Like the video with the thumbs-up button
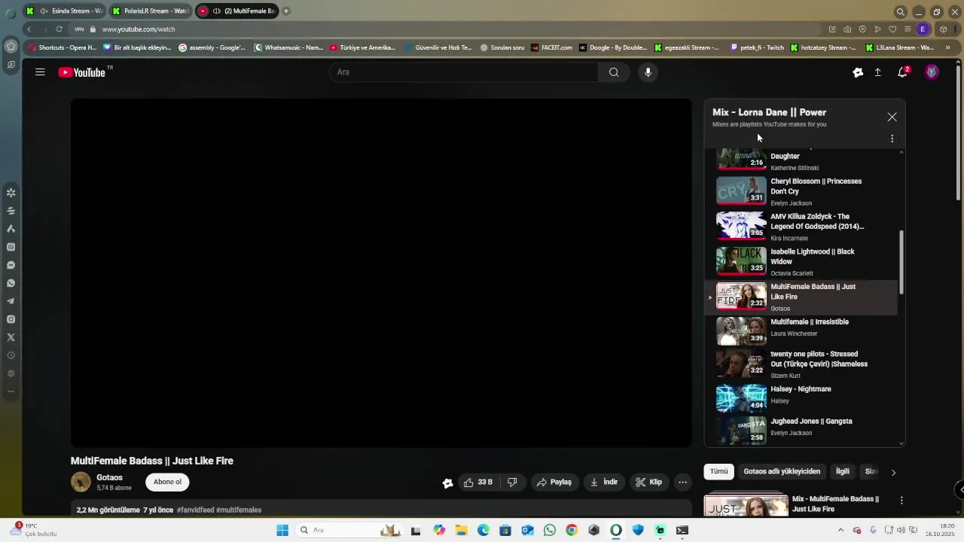The height and width of the screenshot is (542, 964). coord(477,482)
